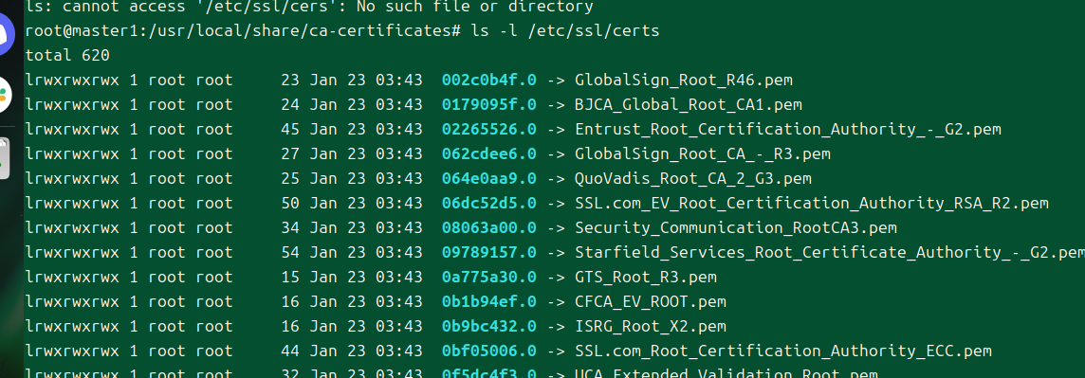Open Slack from the dock

coord(5,96)
